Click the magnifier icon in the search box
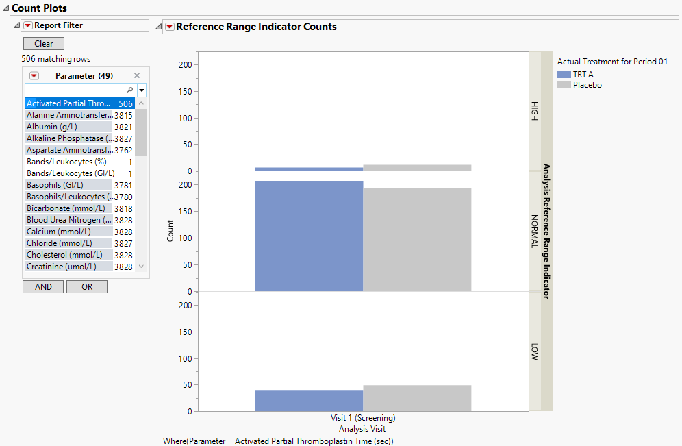 click(130, 90)
